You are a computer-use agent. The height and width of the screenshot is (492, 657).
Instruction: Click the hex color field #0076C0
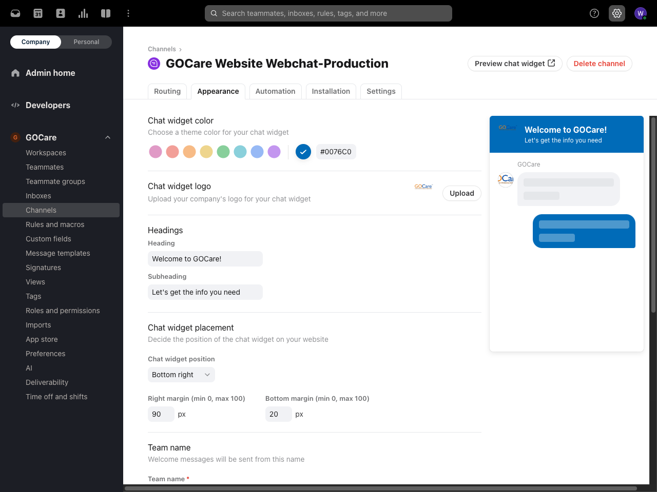tap(336, 152)
